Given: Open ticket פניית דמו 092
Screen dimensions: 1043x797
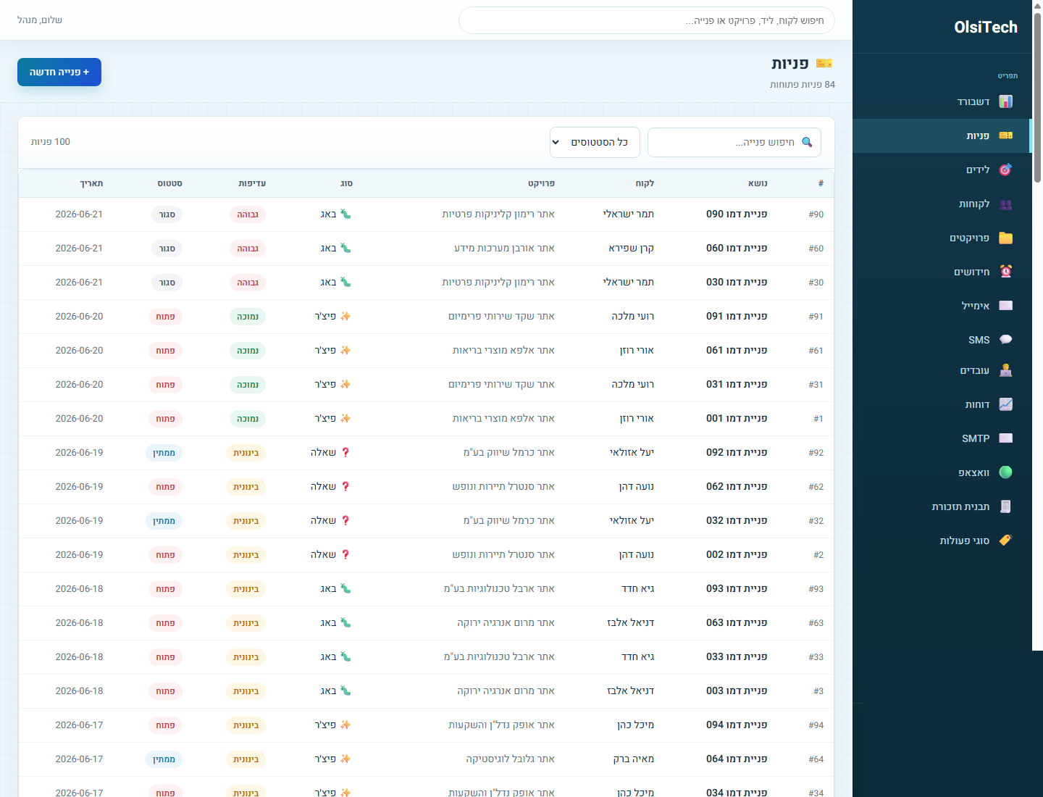Looking at the screenshot, I should point(737,452).
